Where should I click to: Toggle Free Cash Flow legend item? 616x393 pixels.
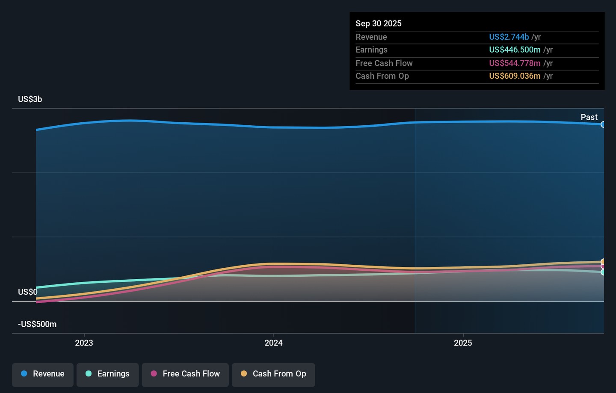(185, 374)
